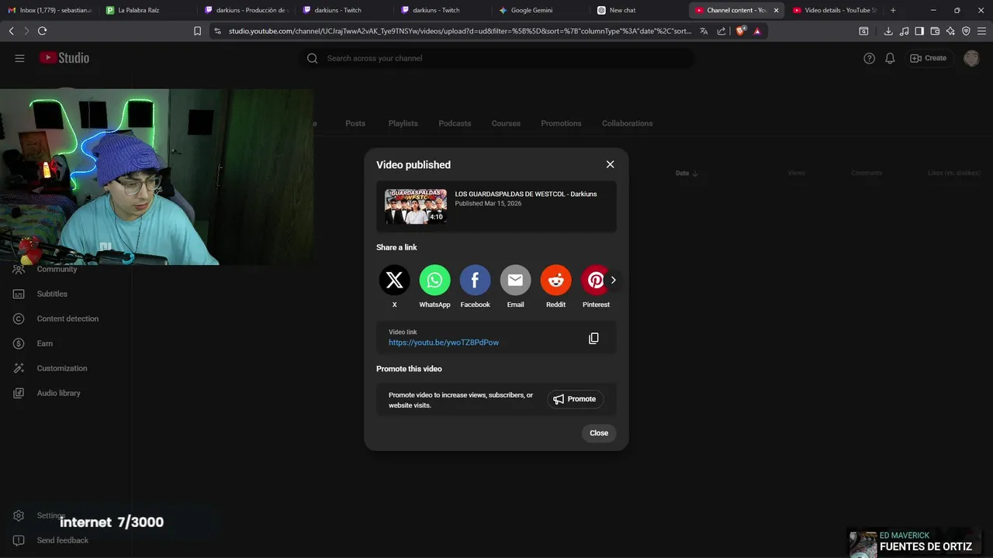Sort by the Date column header
The image size is (993, 558).
(x=687, y=173)
